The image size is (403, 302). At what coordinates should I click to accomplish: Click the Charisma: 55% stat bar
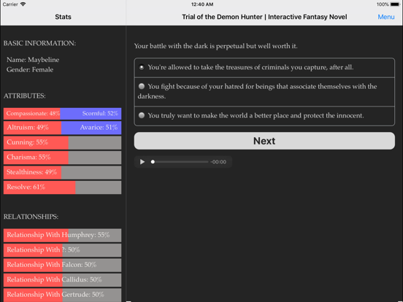click(x=63, y=158)
